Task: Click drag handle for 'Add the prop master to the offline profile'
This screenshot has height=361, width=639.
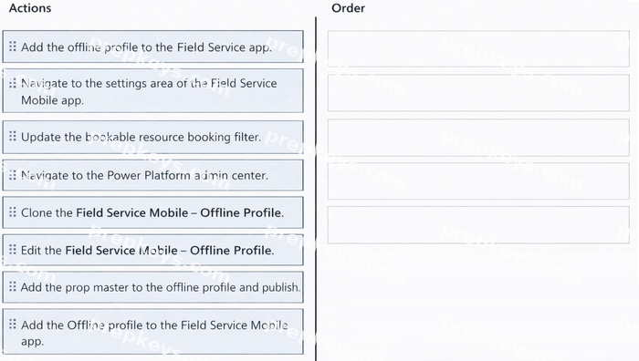Action: [x=13, y=286]
